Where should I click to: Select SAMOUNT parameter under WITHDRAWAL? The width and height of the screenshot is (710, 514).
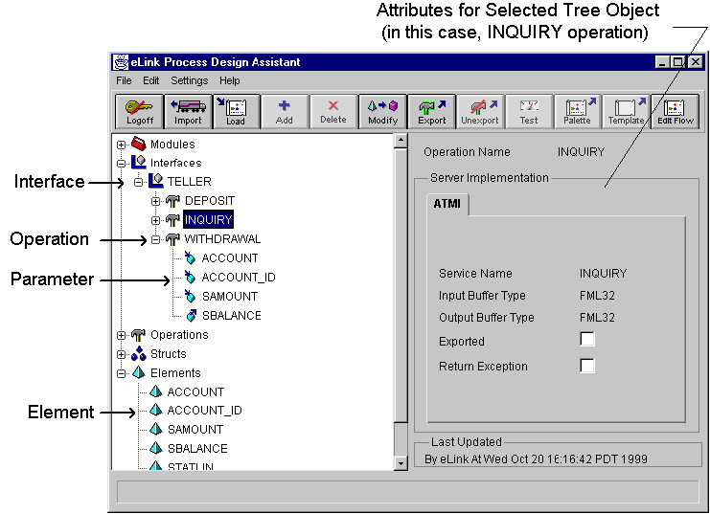point(230,297)
